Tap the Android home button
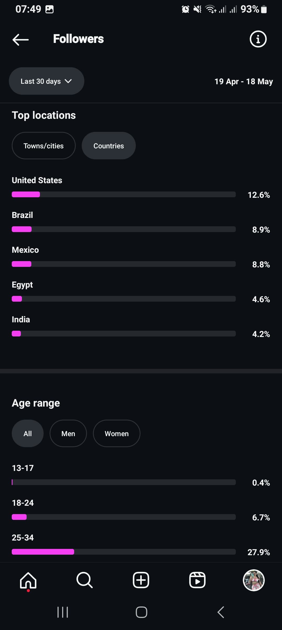Image resolution: width=282 pixels, height=630 pixels. [141, 612]
